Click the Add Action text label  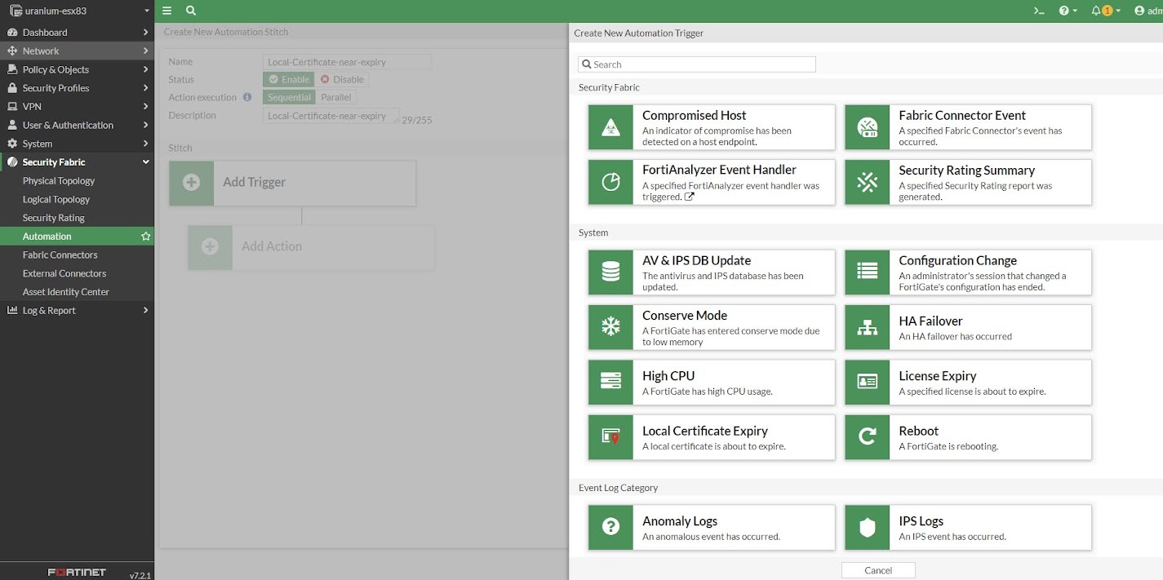click(272, 246)
